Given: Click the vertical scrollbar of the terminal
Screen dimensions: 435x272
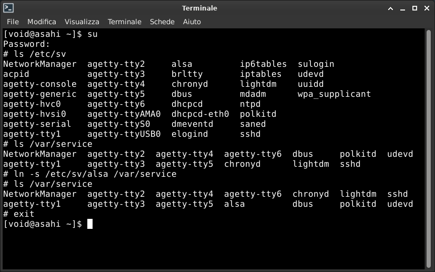Looking at the screenshot, I should click(x=428, y=148).
